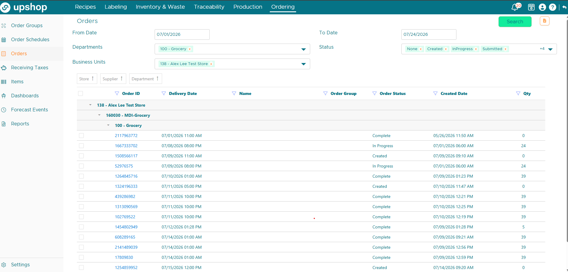Open the Business Units dropdown arrow
The width and height of the screenshot is (568, 272).
click(304, 64)
